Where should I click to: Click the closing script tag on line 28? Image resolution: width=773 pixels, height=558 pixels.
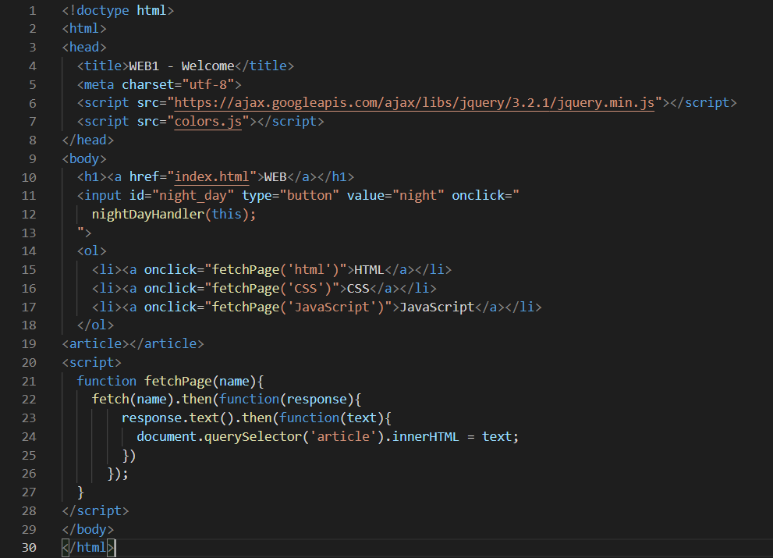[96, 510]
